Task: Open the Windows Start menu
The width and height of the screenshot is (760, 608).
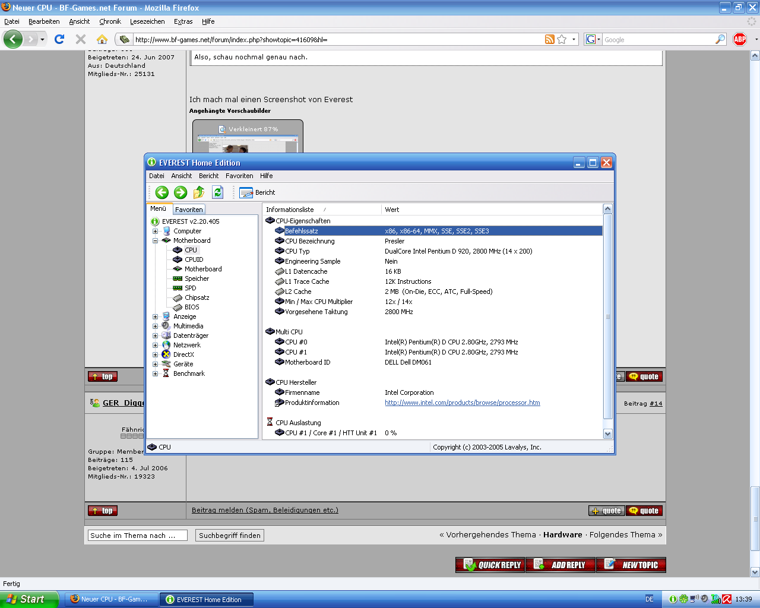Action: [29, 599]
